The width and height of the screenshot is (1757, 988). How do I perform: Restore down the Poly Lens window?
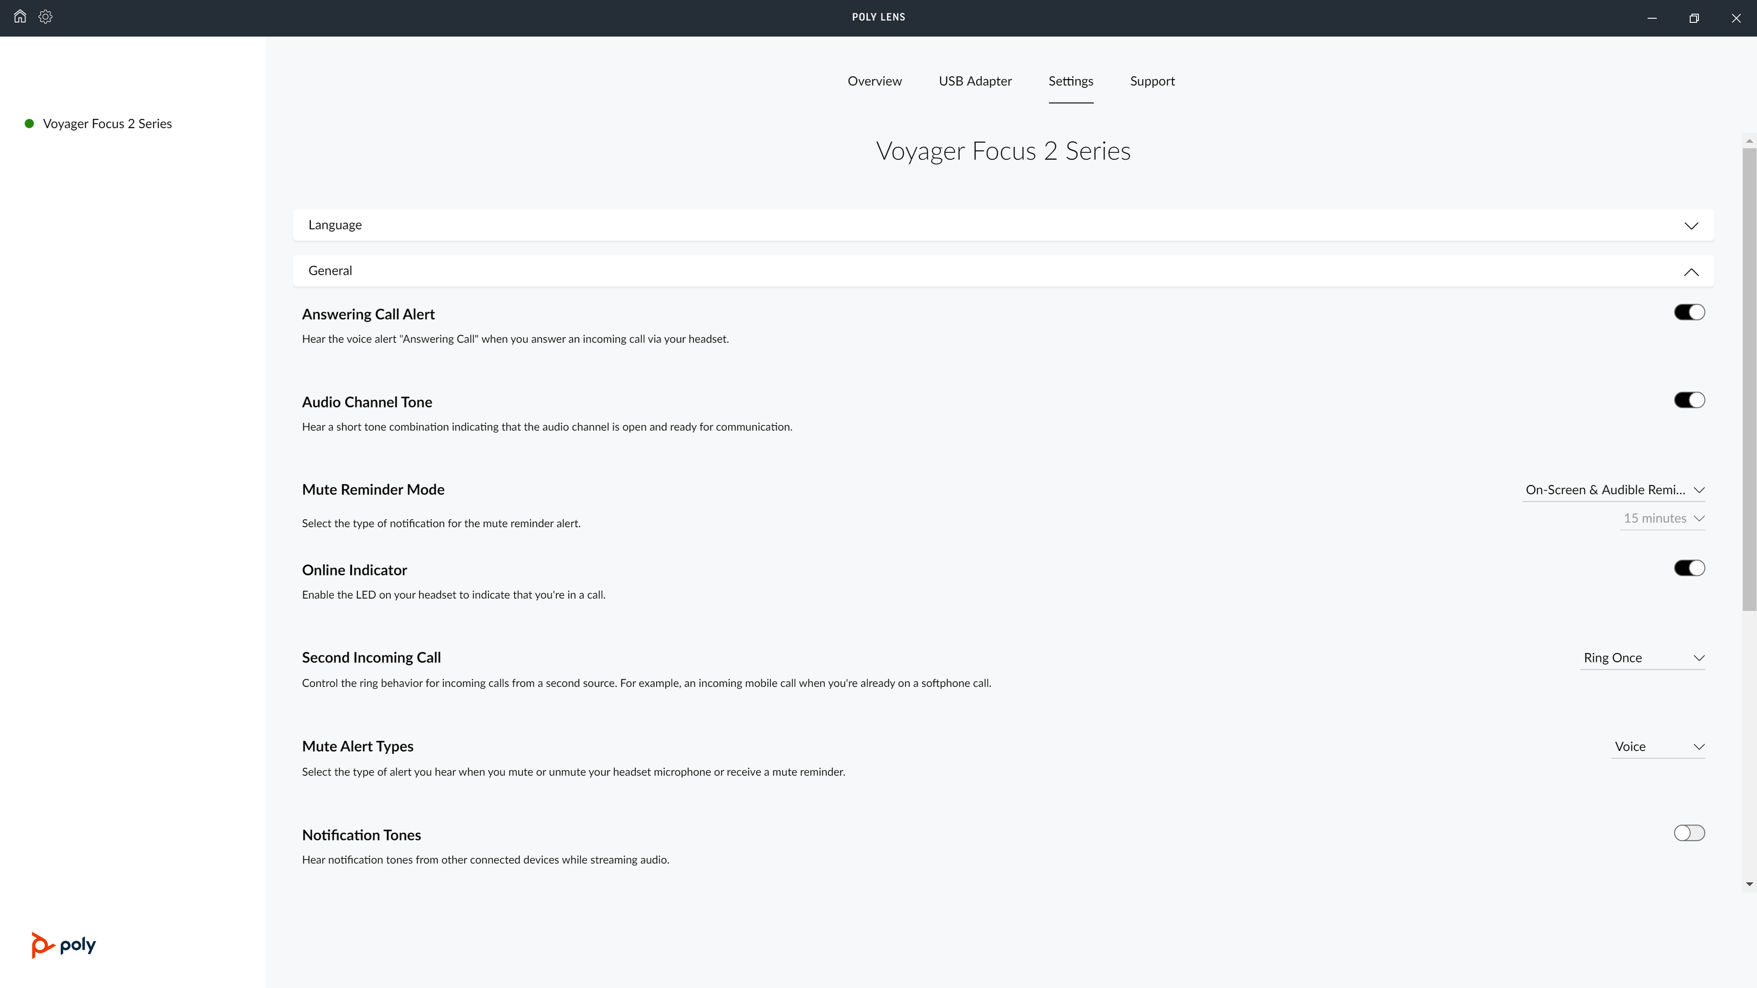point(1694,18)
